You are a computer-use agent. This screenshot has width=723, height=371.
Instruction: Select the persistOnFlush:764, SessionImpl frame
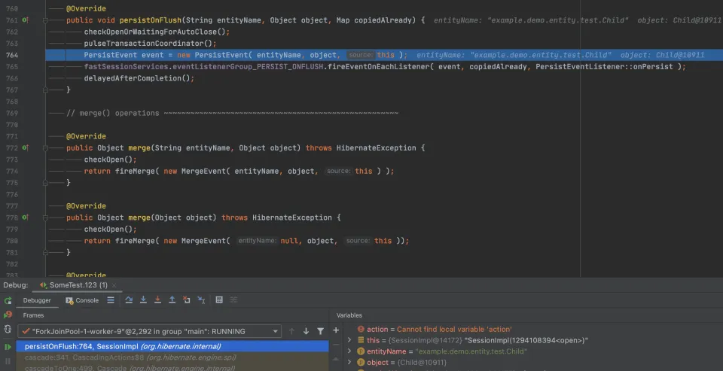tap(172, 346)
